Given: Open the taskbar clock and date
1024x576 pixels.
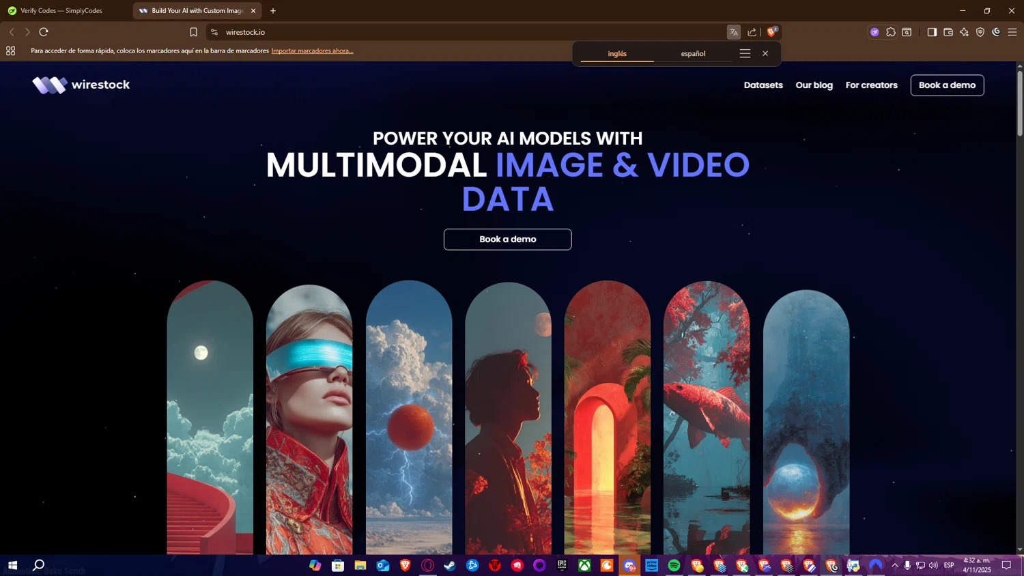Looking at the screenshot, I should point(977,565).
